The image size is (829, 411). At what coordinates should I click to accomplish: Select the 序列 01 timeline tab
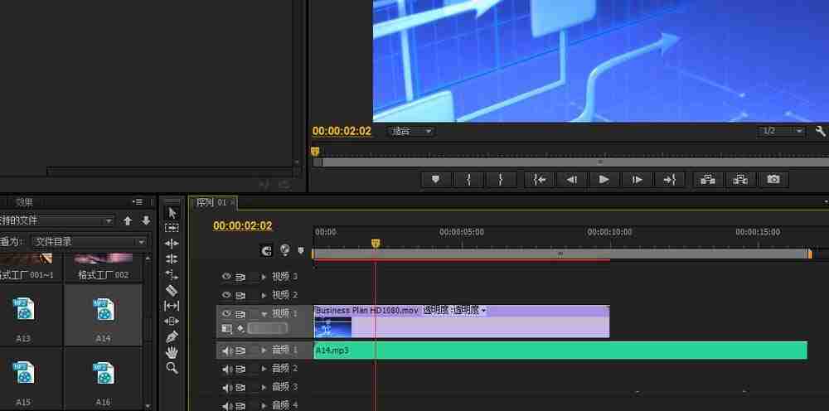[x=211, y=202]
